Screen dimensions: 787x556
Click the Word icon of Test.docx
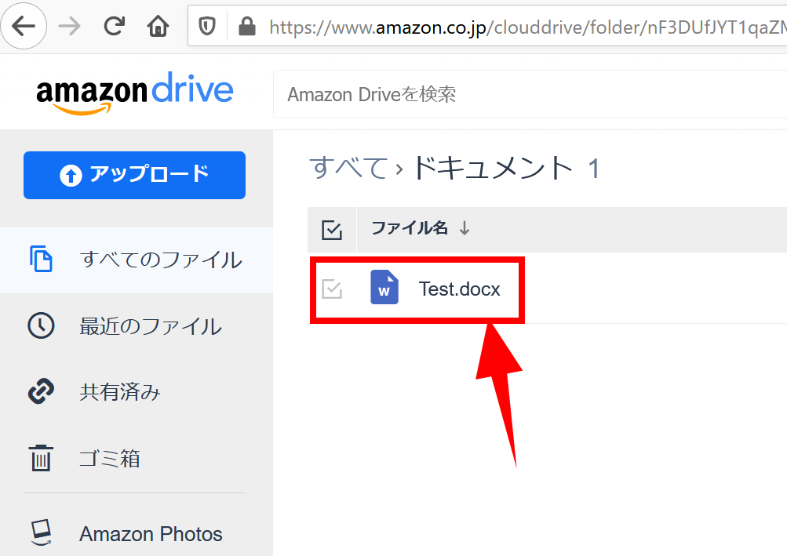coord(384,287)
